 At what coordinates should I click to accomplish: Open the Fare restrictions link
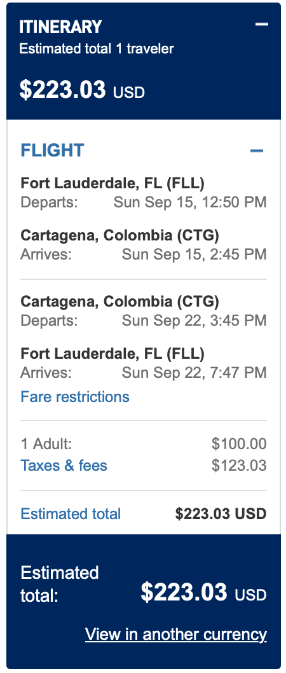point(75,396)
